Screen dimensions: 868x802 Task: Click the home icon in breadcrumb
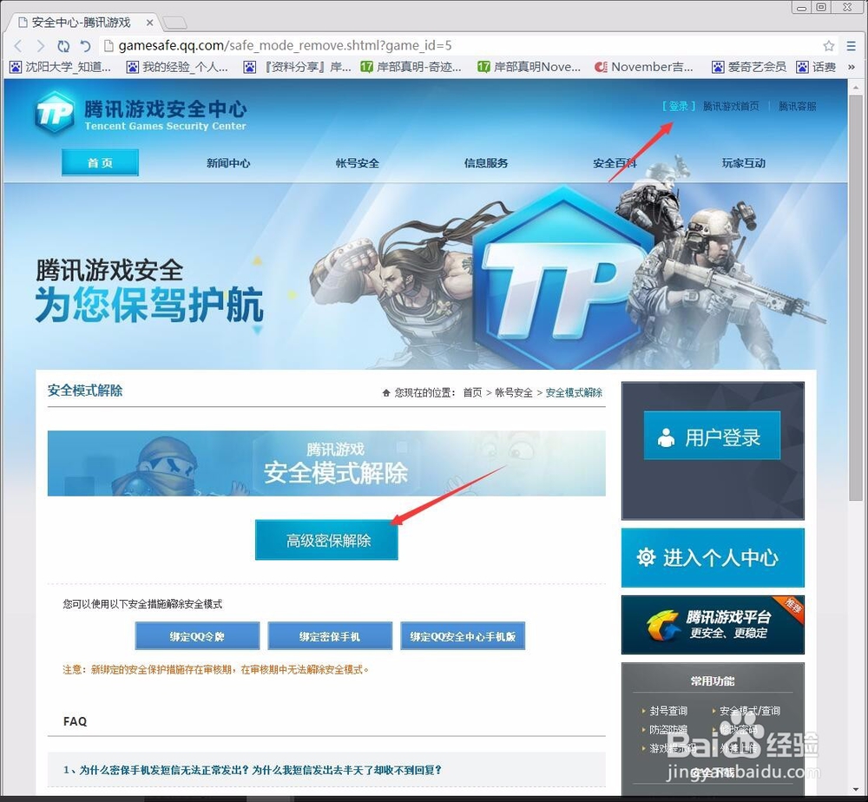click(386, 393)
